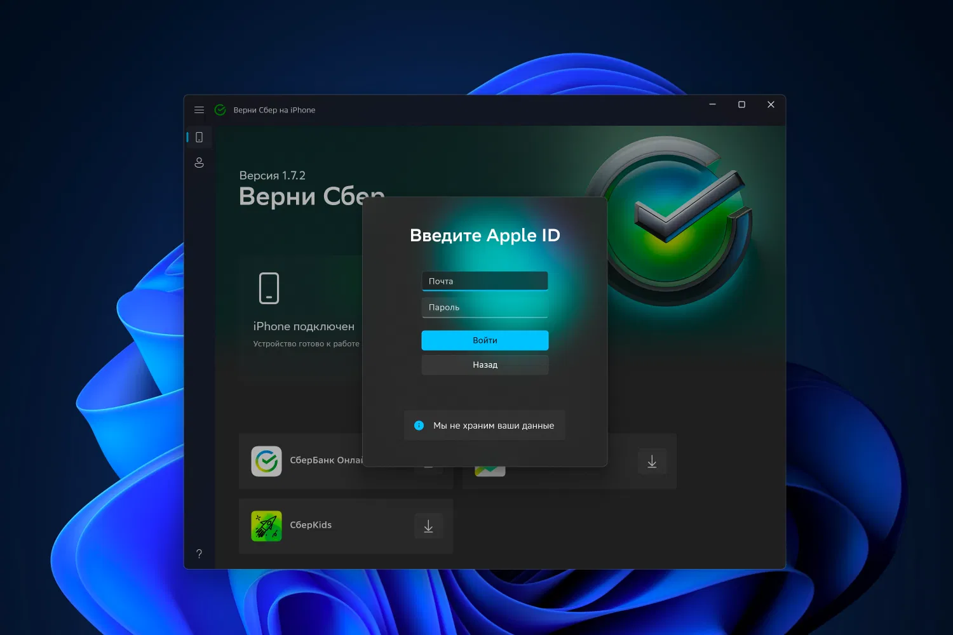Click the Устройство готово к работе text
This screenshot has height=635, width=953.
pos(306,344)
